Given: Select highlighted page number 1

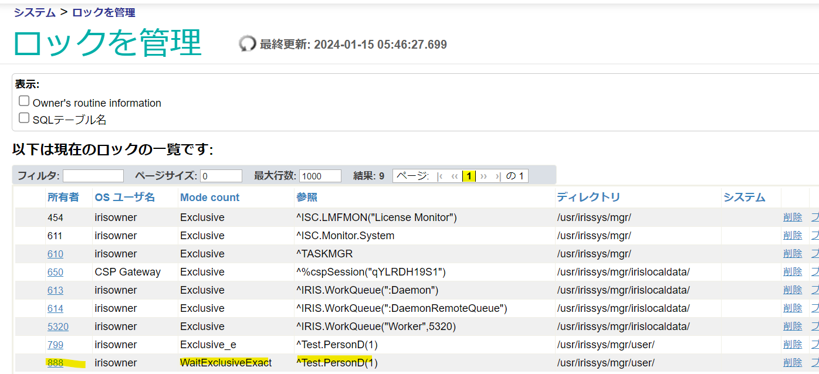Looking at the screenshot, I should tap(469, 176).
